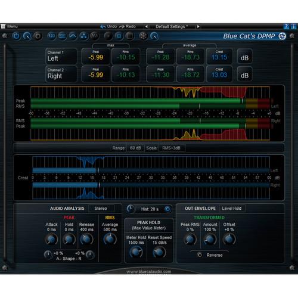The image size is (298, 298).
Task: Open the Range 60 dB dropdown
Action: click(135, 148)
